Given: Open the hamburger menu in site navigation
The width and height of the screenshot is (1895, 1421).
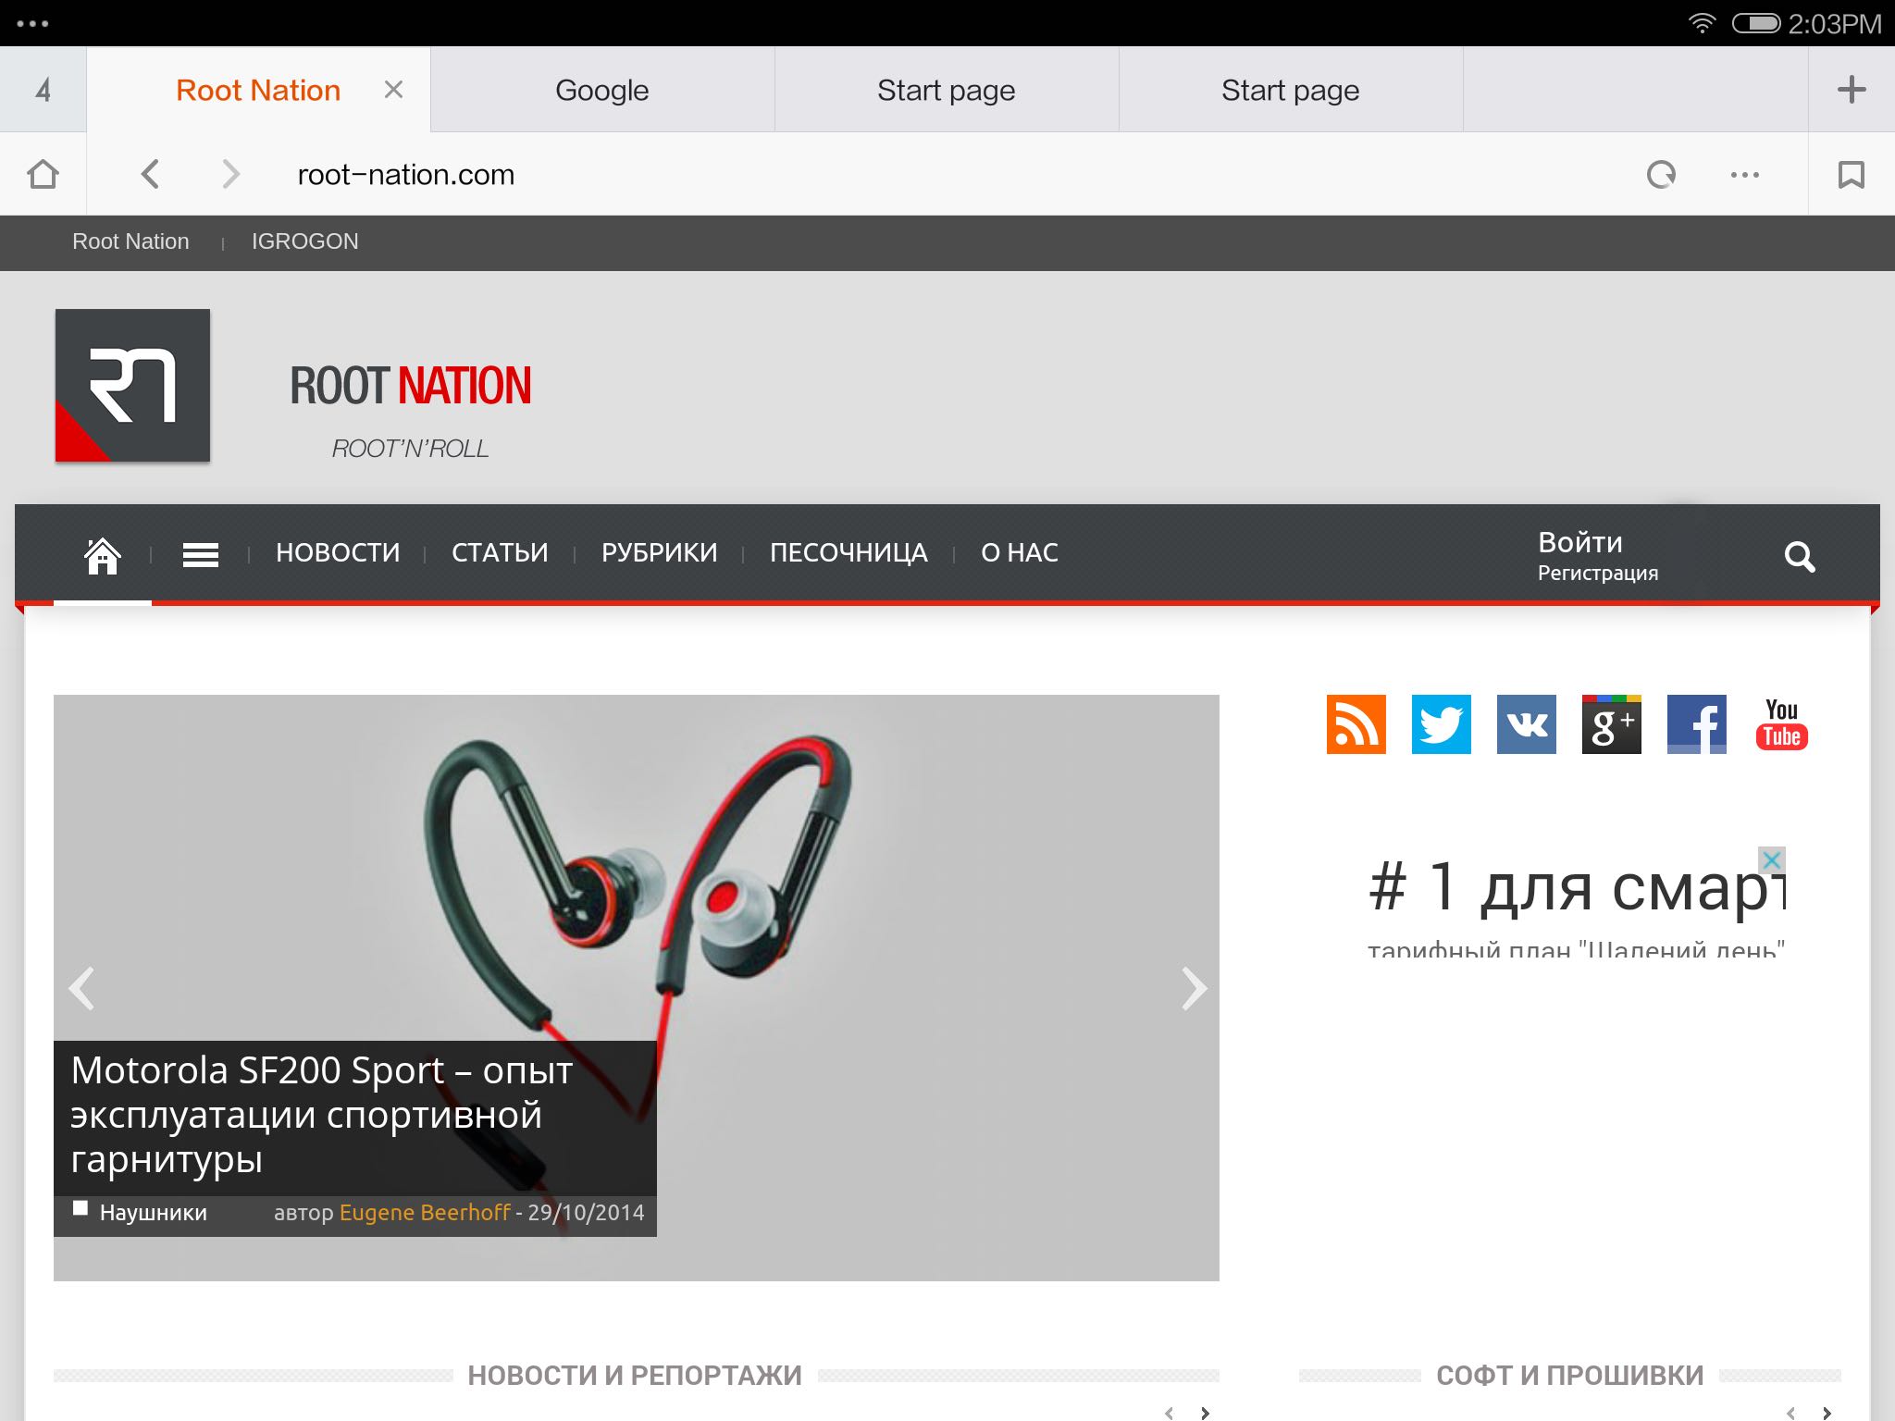Looking at the screenshot, I should coord(201,554).
